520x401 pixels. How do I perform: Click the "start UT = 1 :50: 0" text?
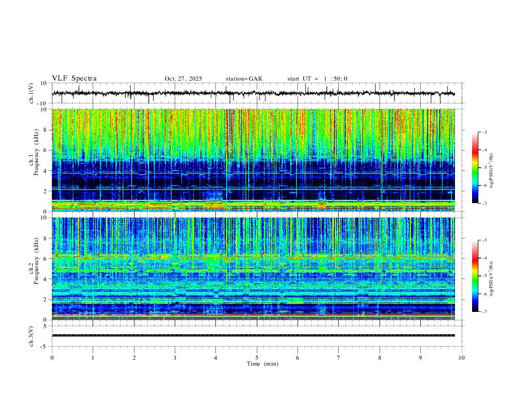coord(317,79)
